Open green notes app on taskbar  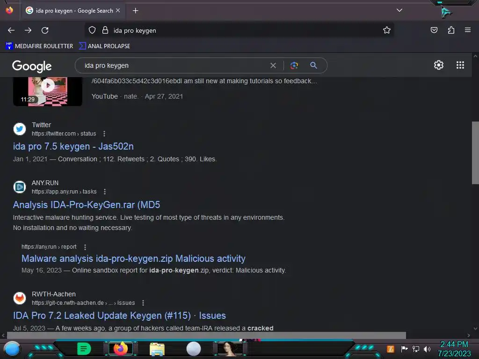coord(84,349)
